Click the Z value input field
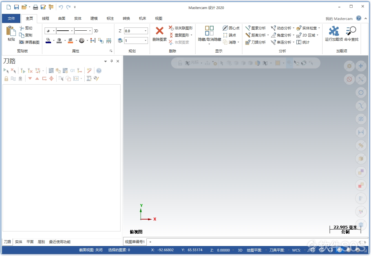The image size is (371, 256). [x=134, y=31]
